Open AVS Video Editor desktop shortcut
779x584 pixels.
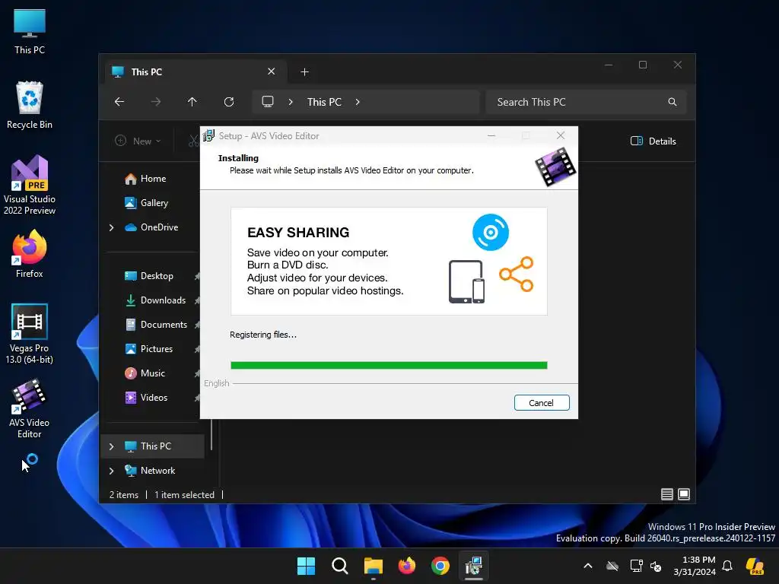tap(30, 408)
